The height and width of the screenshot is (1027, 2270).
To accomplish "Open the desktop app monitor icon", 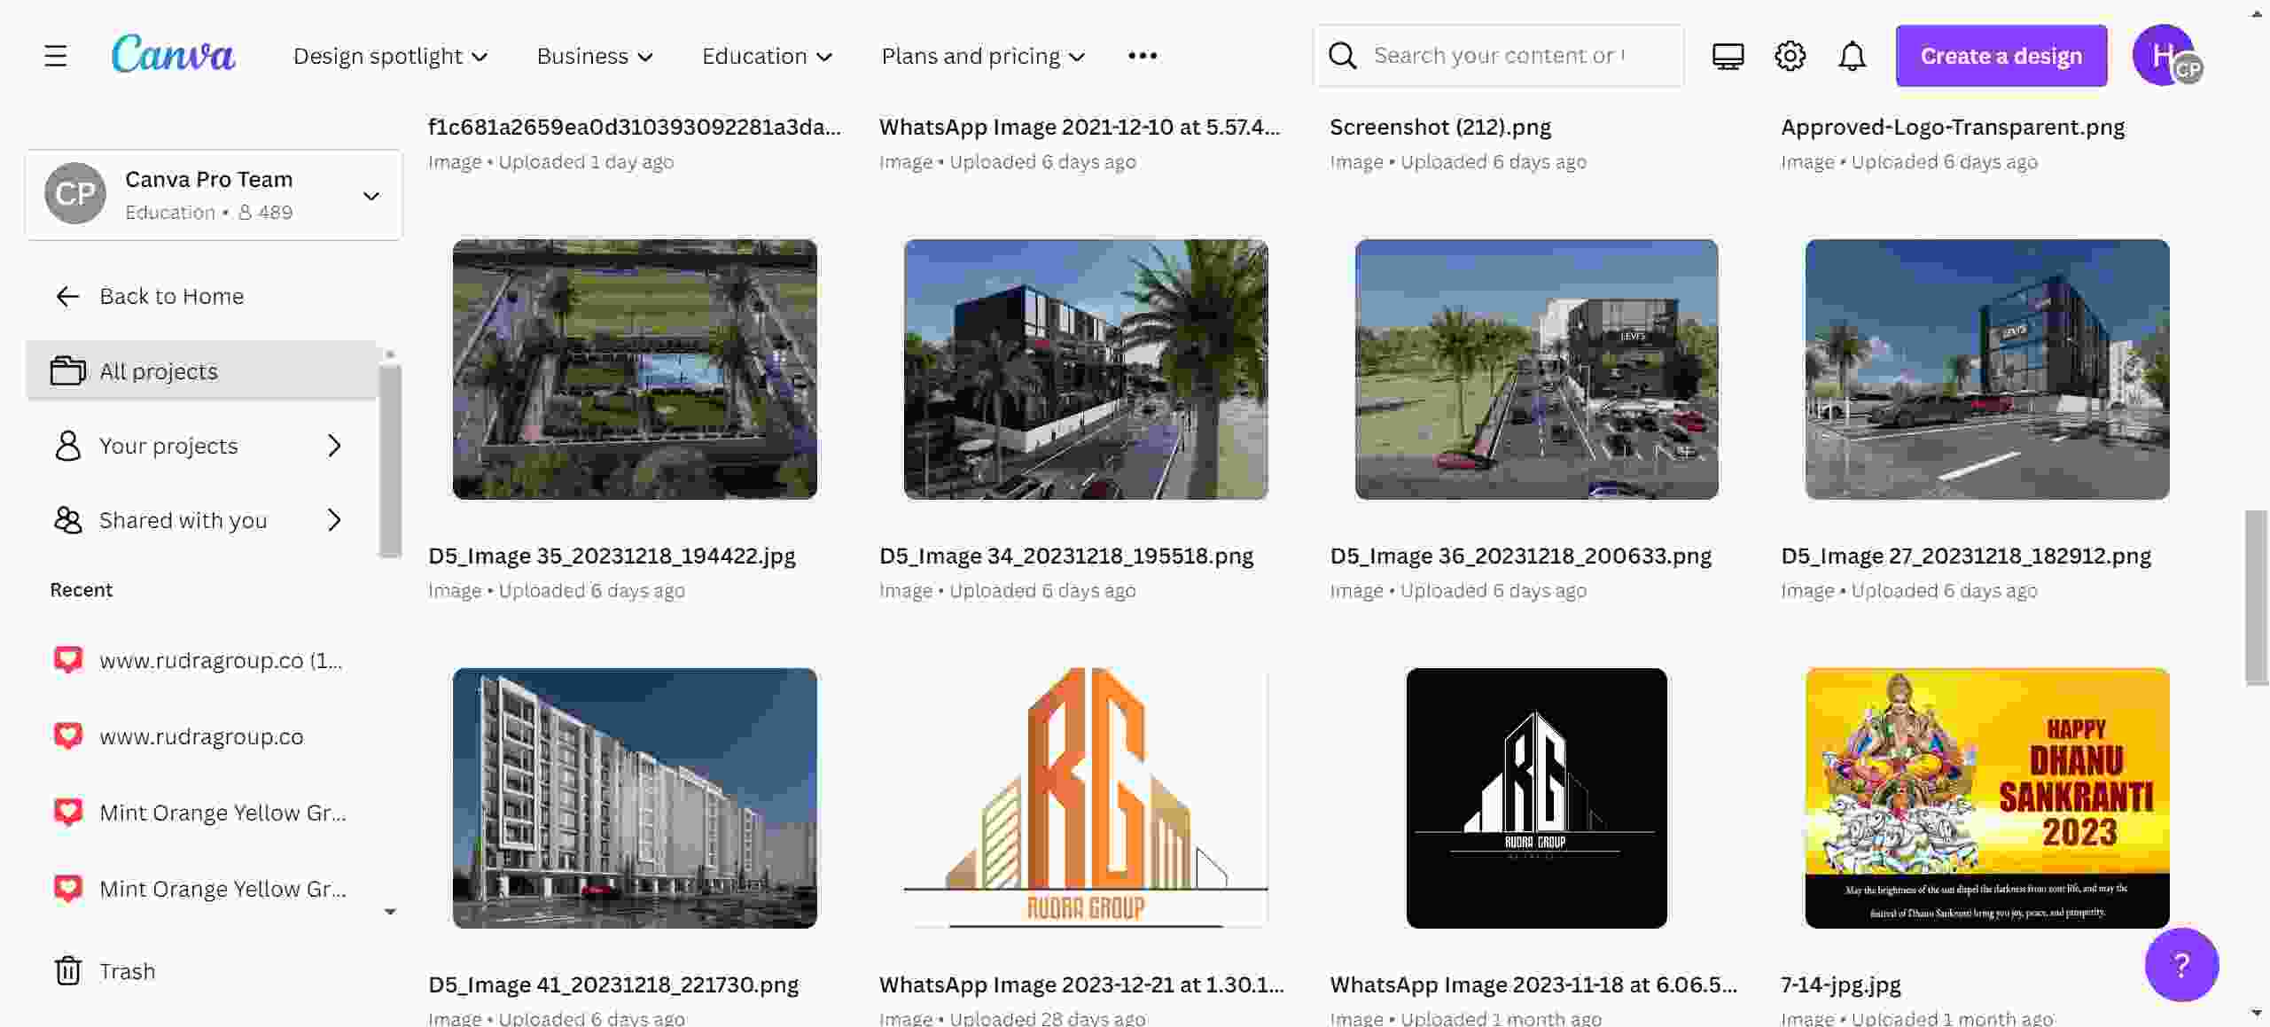I will tap(1728, 56).
